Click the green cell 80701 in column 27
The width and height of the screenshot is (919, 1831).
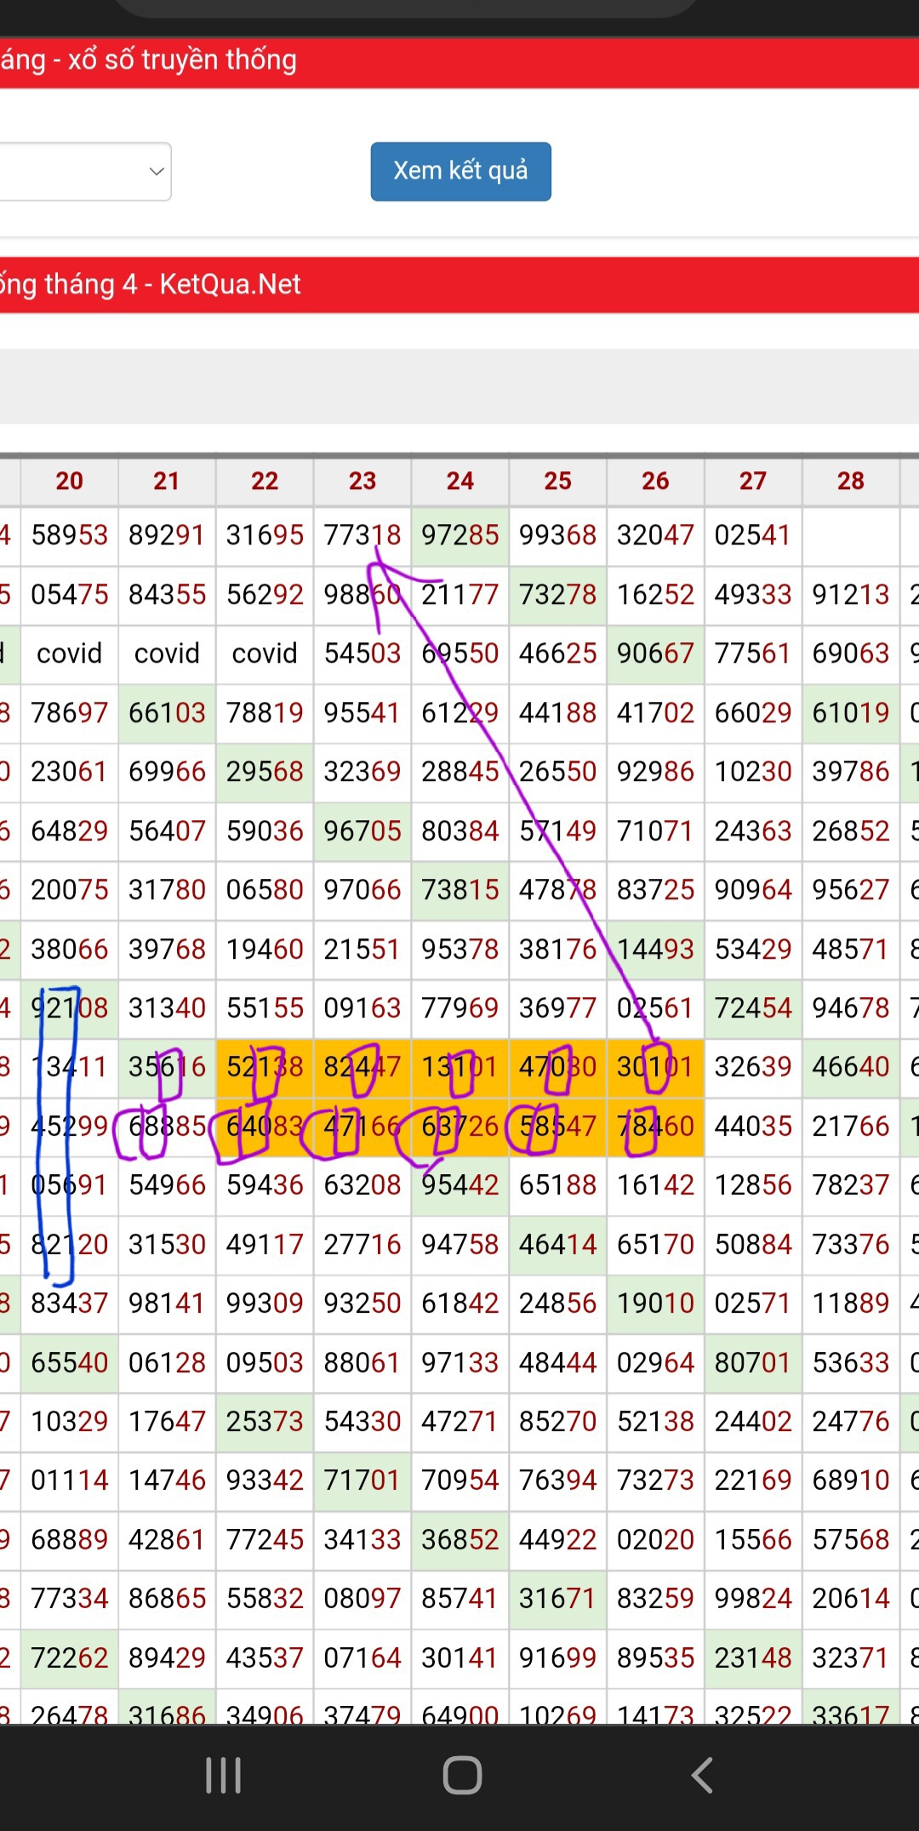point(753,1362)
